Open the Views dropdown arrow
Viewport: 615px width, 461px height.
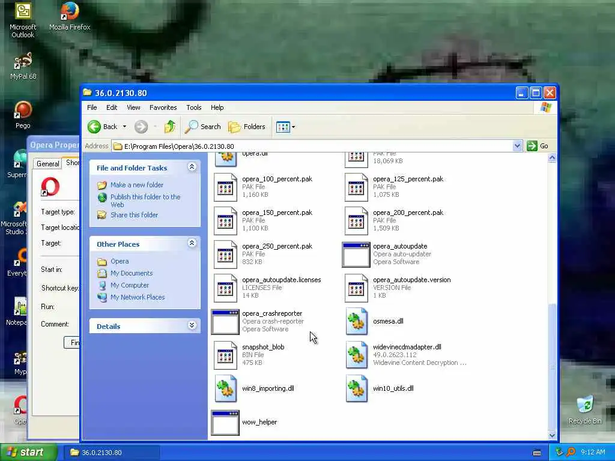pos(293,127)
